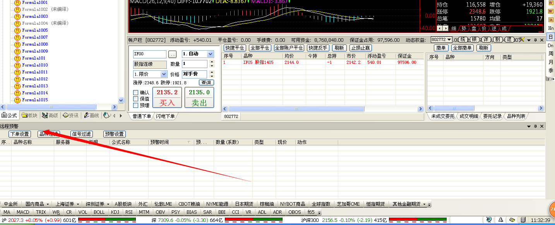Open the envelope message status icon
555x225 pixels.
[512, 220]
